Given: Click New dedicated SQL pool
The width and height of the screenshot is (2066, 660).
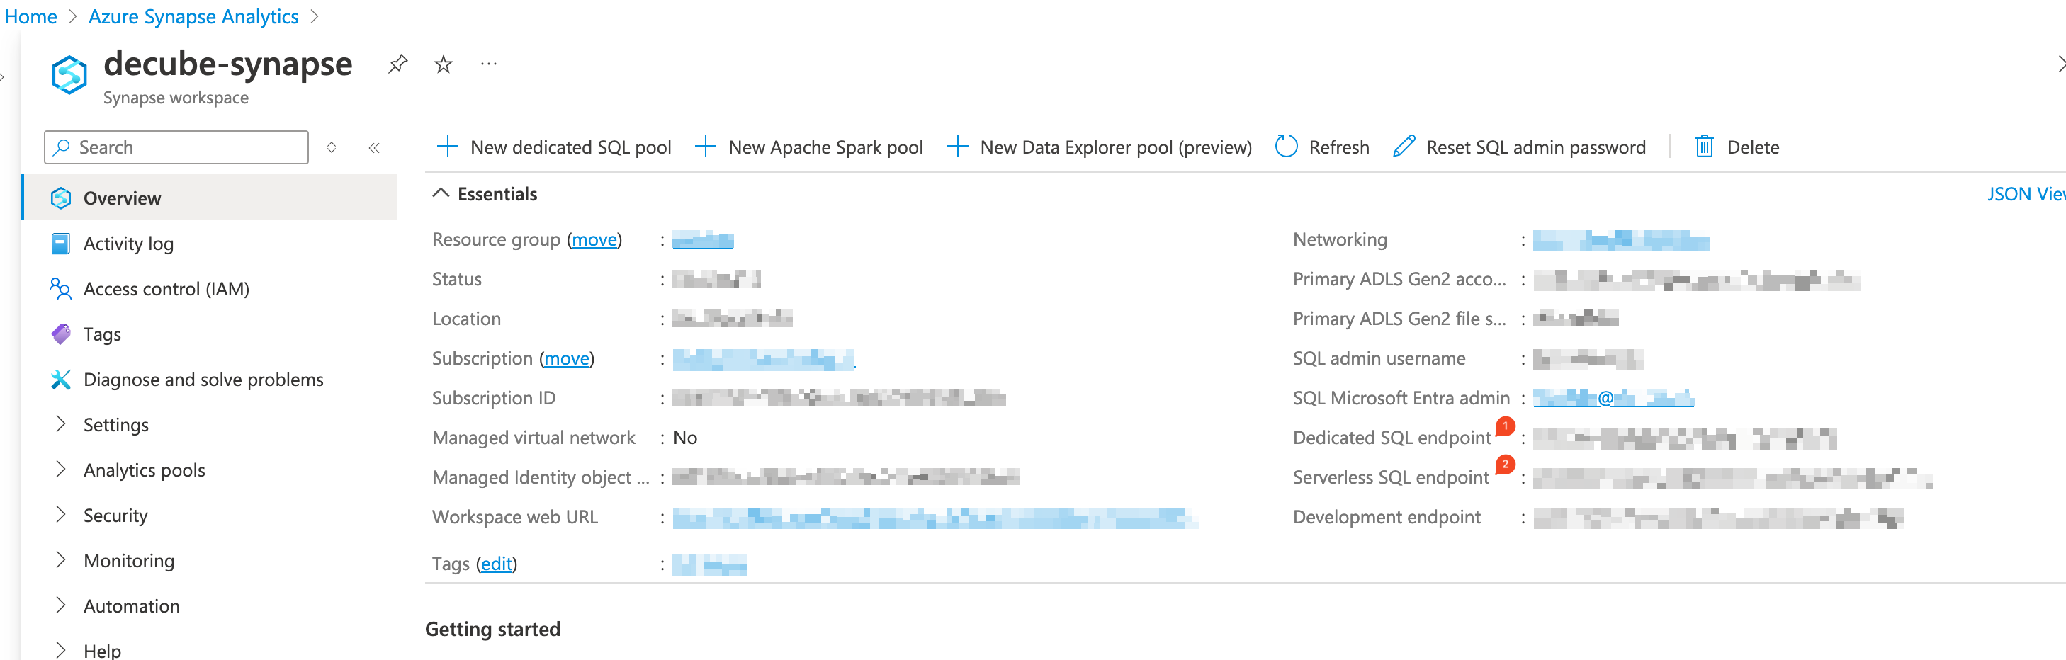Looking at the screenshot, I should click(x=554, y=147).
